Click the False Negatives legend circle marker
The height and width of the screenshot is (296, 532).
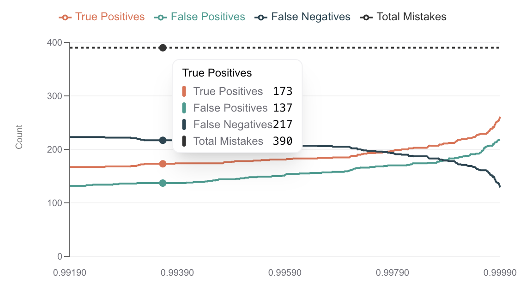tap(260, 17)
